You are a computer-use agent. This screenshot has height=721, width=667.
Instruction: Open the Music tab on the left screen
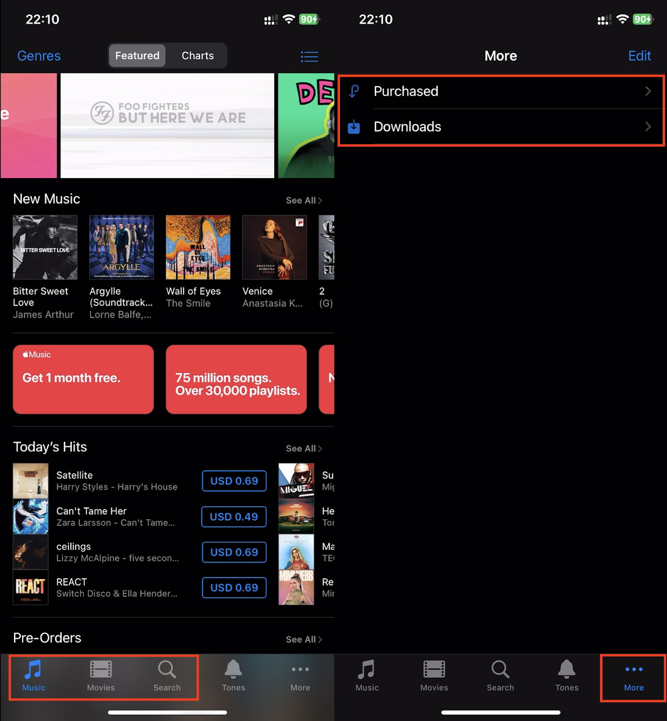tap(34, 676)
